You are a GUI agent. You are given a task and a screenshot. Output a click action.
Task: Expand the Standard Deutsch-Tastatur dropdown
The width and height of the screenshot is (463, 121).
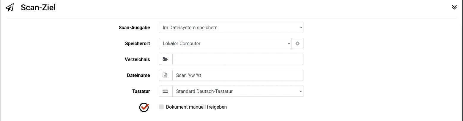point(238,91)
